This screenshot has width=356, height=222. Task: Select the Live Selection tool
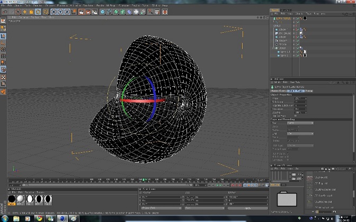18,12
